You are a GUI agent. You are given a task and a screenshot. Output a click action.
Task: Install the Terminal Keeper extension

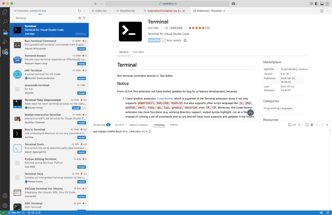81,64
